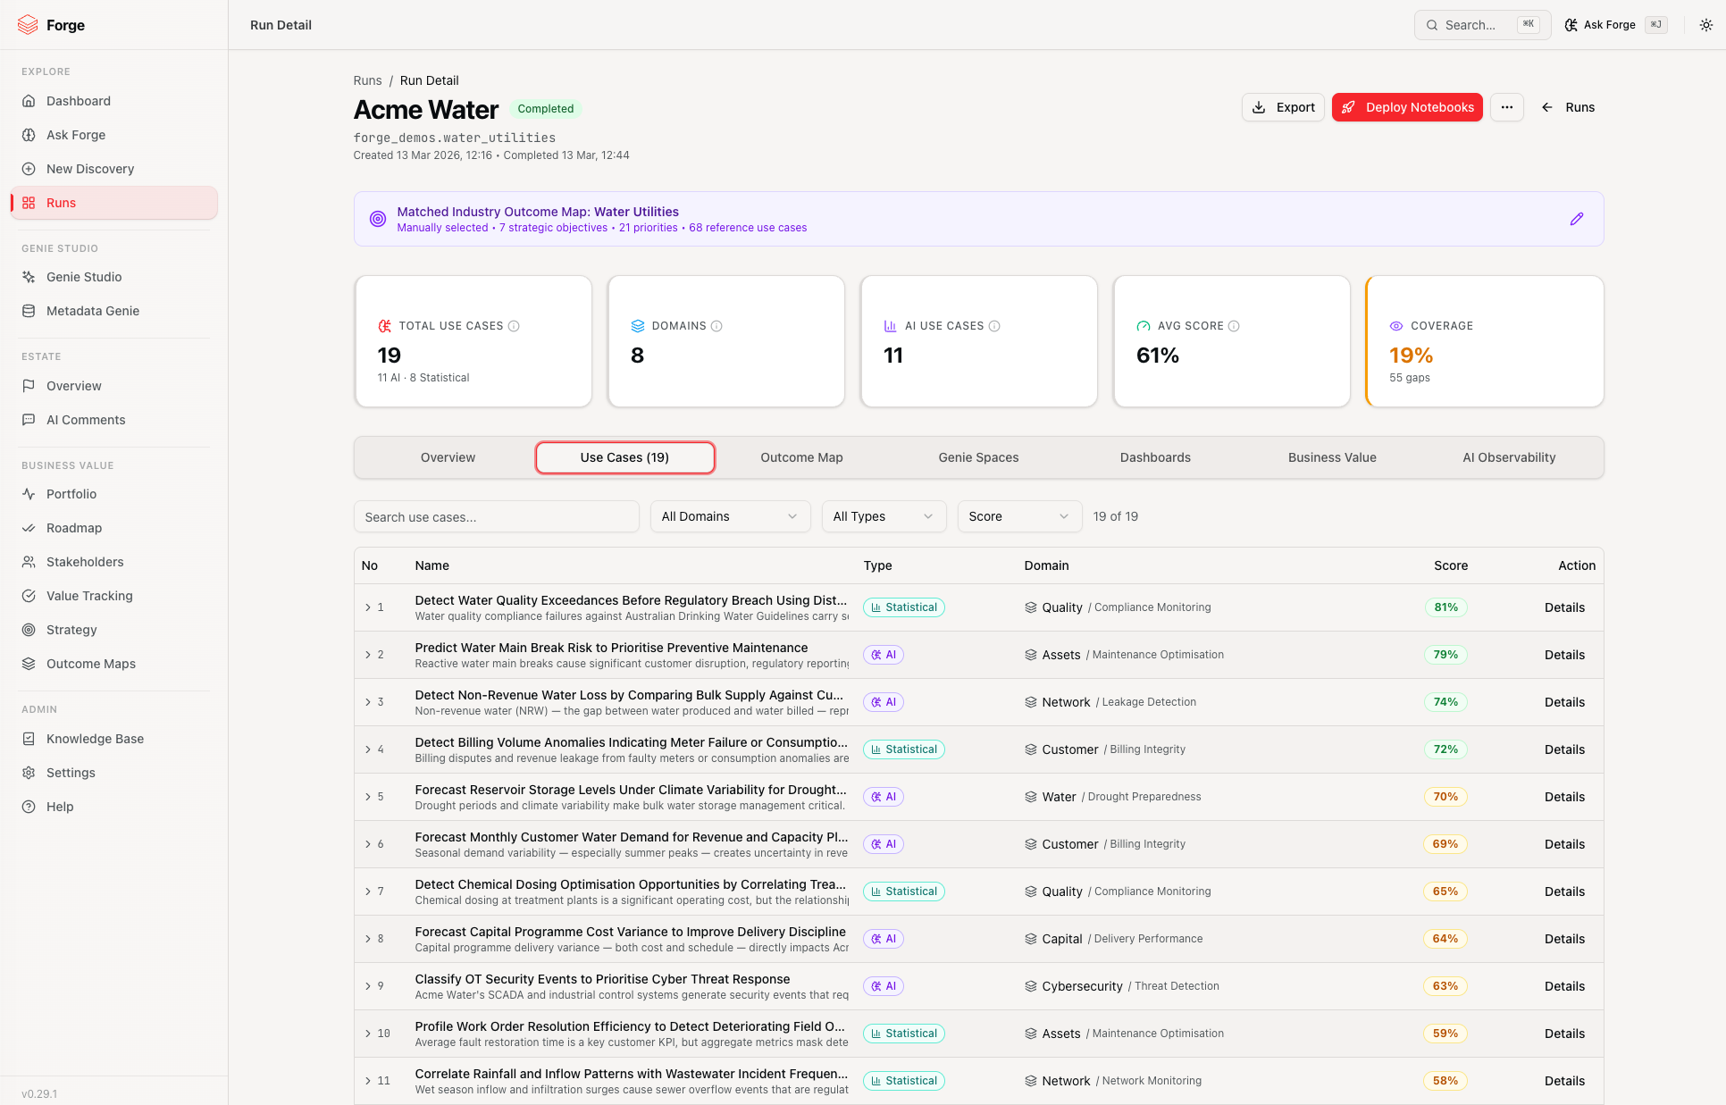The height and width of the screenshot is (1105, 1726).
Task: Open Stakeholders
Action: tap(114, 562)
